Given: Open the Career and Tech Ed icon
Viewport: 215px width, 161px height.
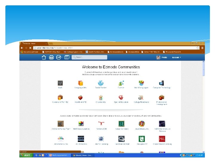Looking at the screenshot, I should pyautogui.click(x=60, y=97).
